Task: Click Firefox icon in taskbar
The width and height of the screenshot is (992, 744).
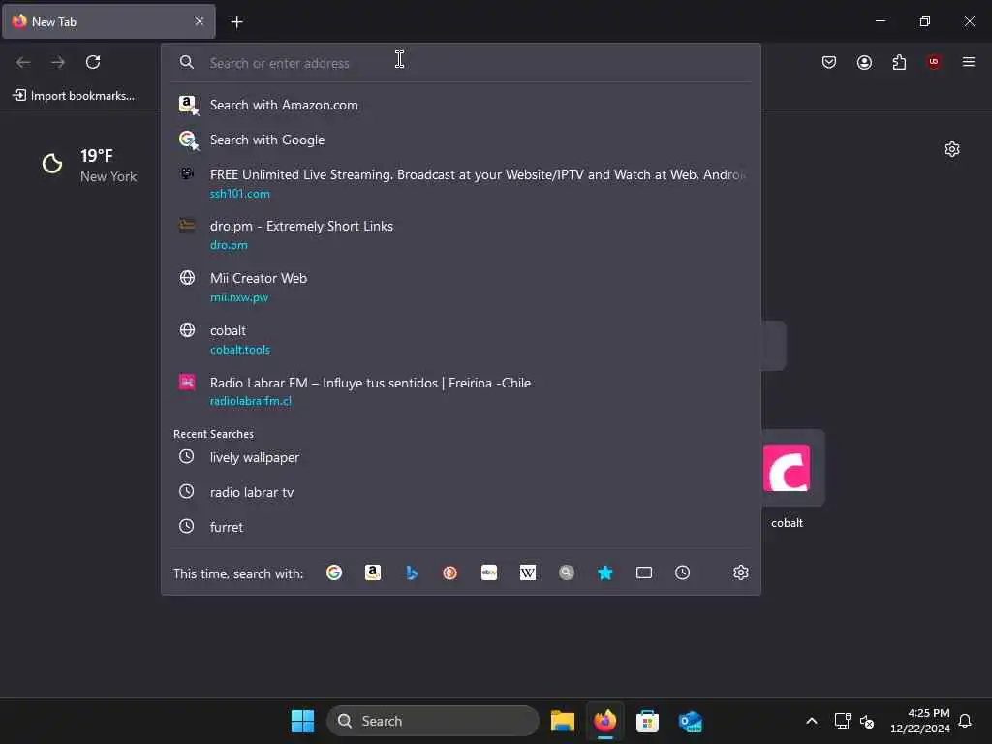Action: 604,721
